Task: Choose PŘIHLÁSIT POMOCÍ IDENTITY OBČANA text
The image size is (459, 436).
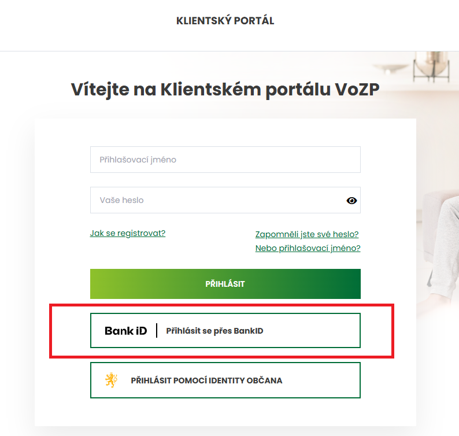Action: (x=206, y=381)
